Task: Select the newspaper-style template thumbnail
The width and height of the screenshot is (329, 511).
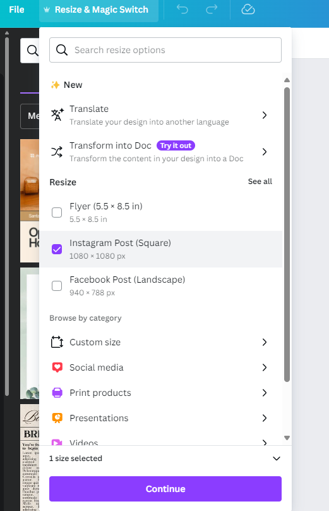Action: [30, 457]
